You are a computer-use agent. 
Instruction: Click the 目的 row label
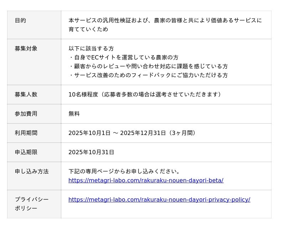(x=20, y=21)
